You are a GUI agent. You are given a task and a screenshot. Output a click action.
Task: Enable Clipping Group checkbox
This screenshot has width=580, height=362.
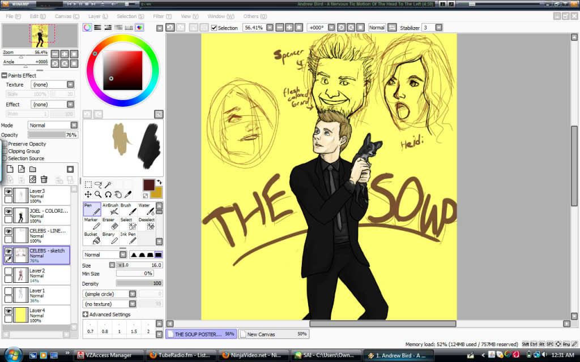pos(5,151)
